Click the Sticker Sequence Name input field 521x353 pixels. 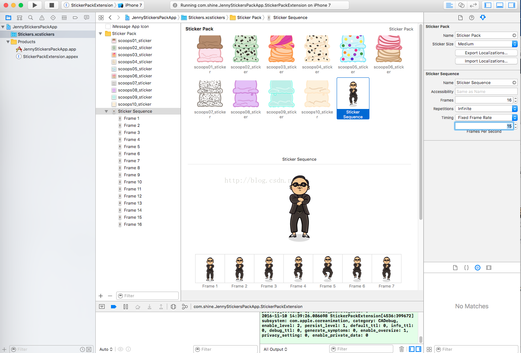click(486, 83)
